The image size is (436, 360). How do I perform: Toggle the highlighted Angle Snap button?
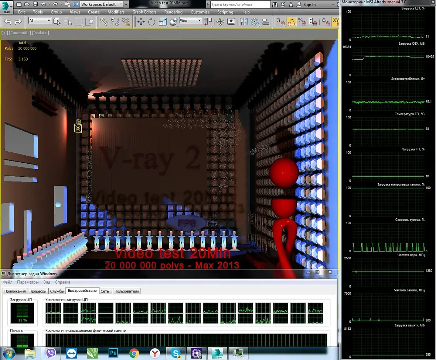(x=291, y=22)
